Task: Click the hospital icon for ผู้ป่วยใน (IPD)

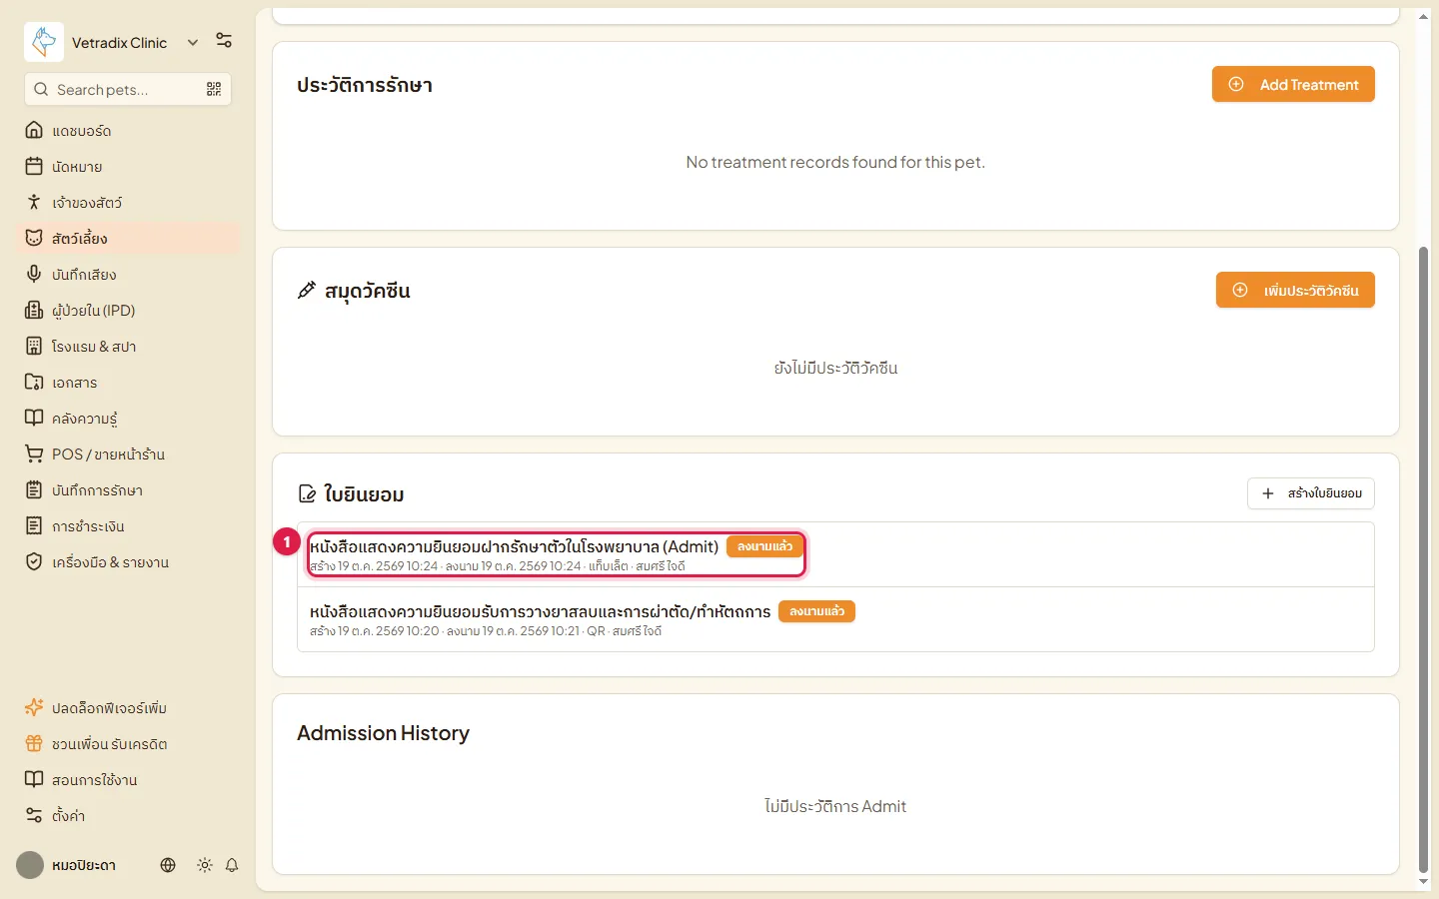Action: click(34, 311)
